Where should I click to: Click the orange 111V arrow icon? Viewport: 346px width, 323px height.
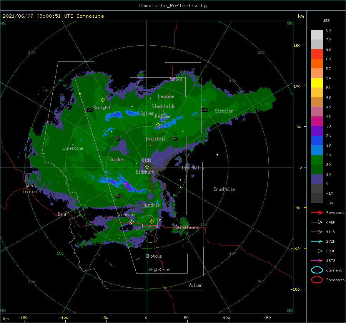(x=317, y=232)
